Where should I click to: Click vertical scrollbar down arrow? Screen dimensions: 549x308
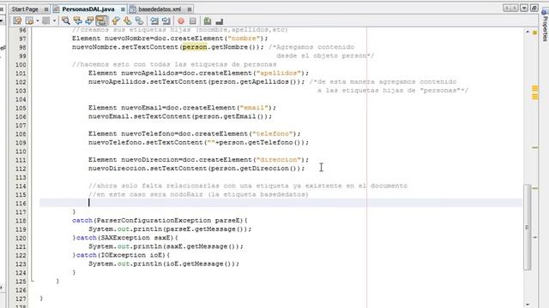tap(528, 305)
